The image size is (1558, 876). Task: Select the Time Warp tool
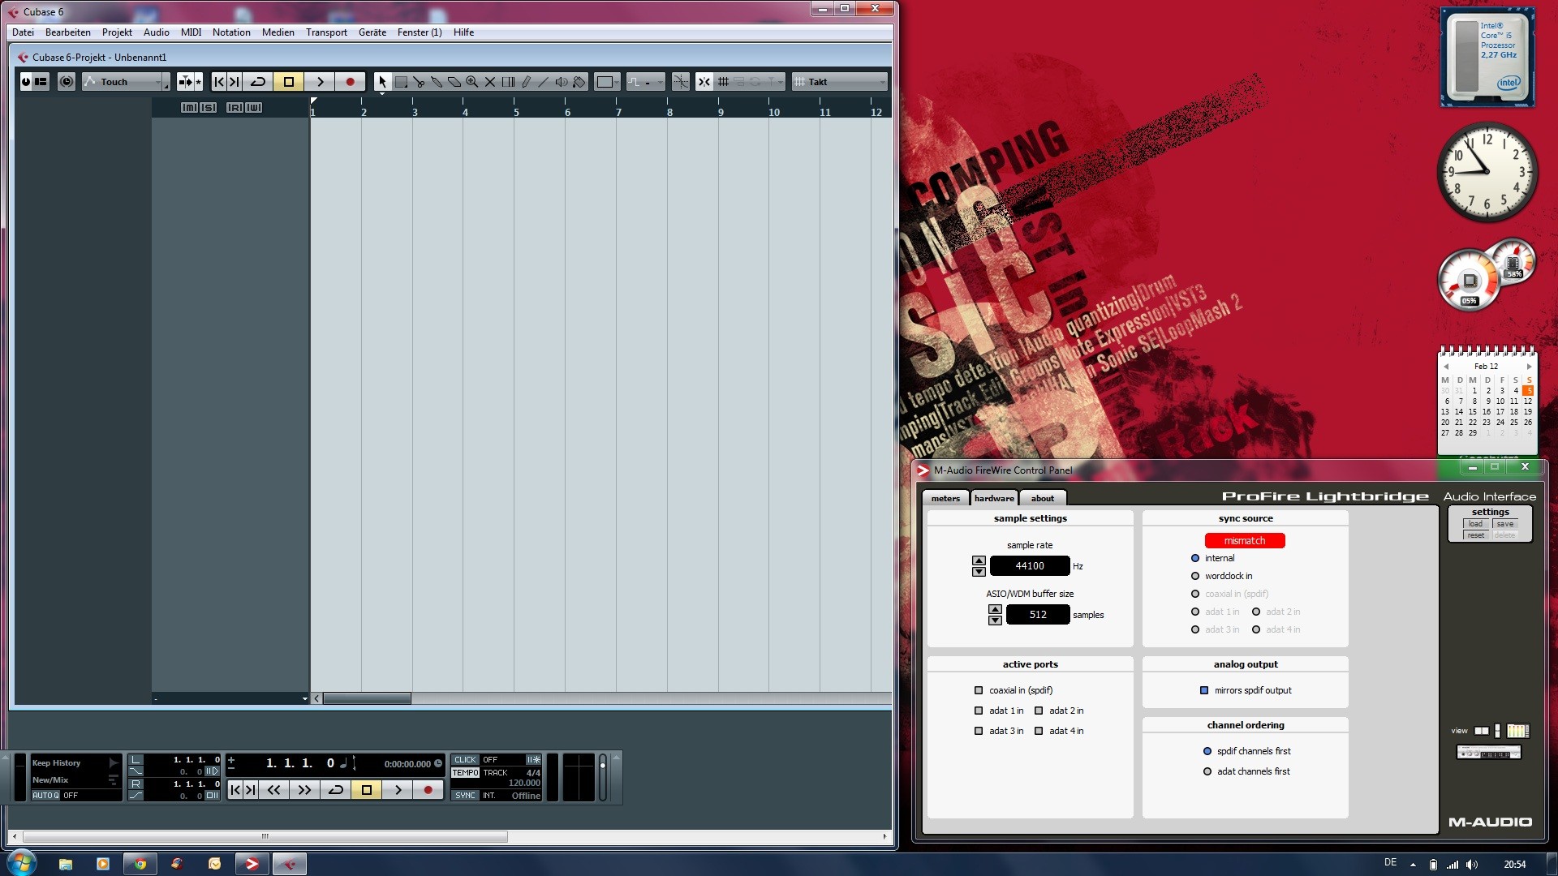pos(508,82)
